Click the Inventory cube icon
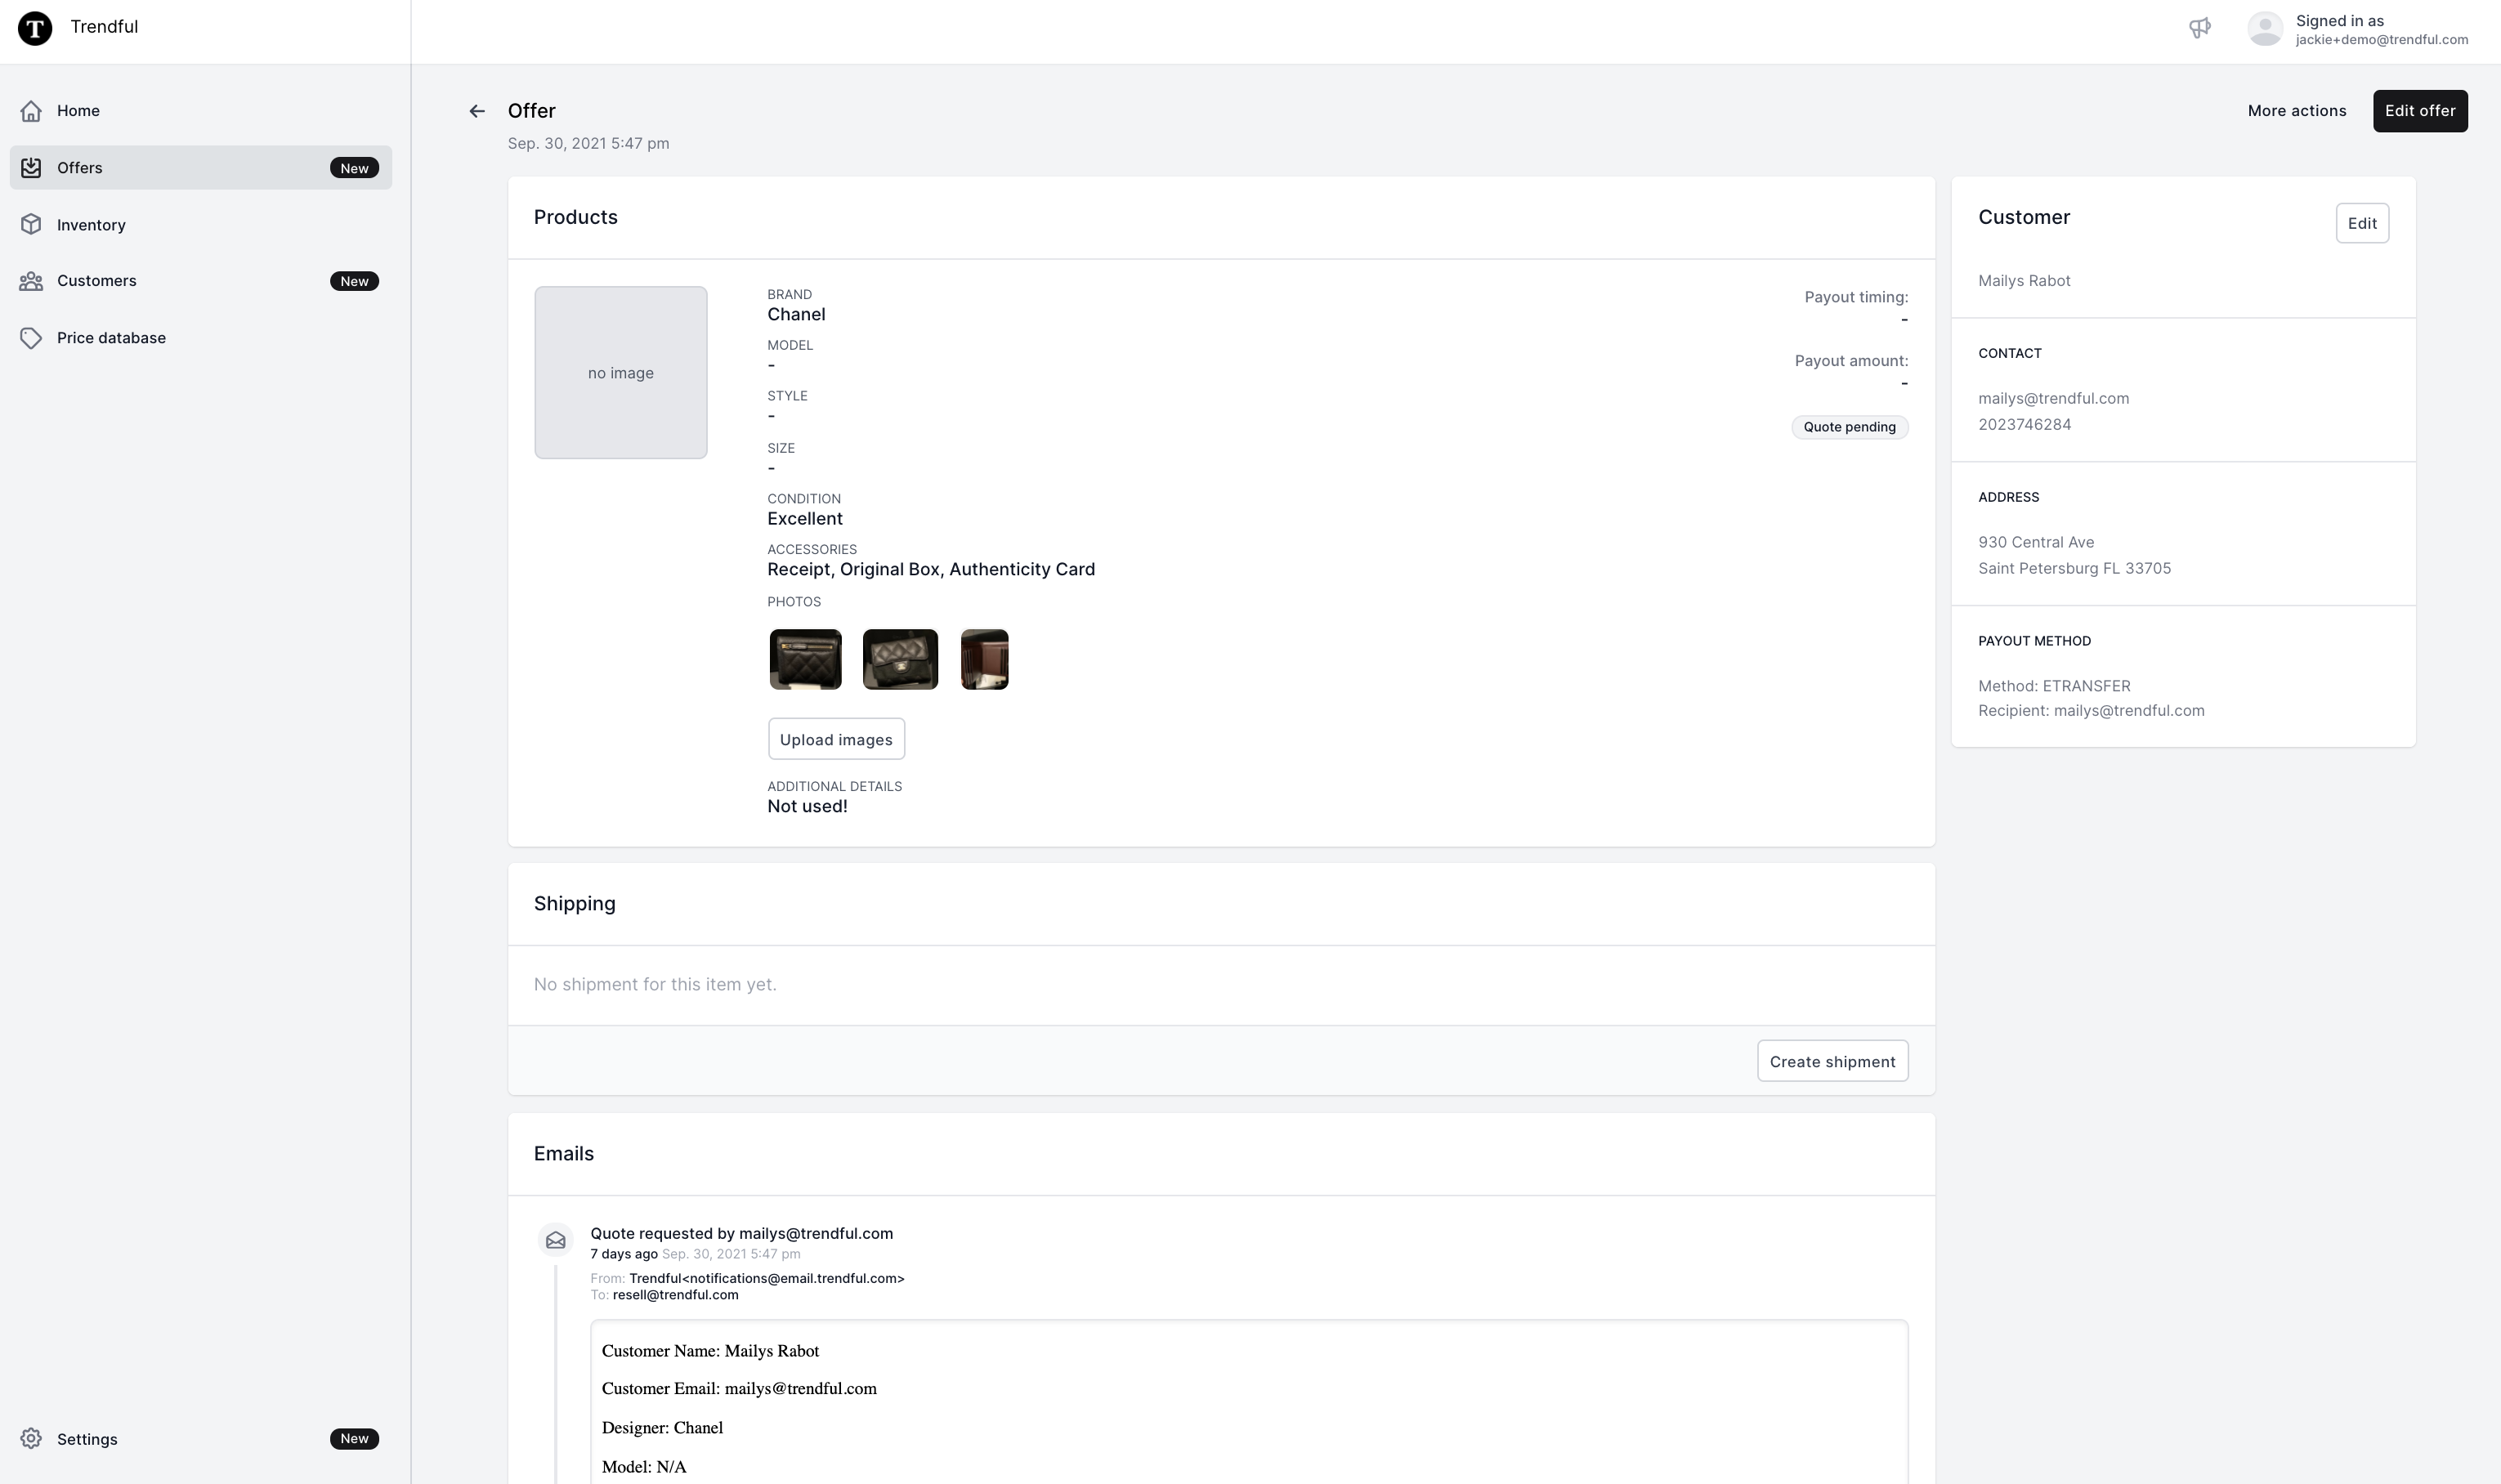Screen dimensions: 2501x1484 (31, 225)
